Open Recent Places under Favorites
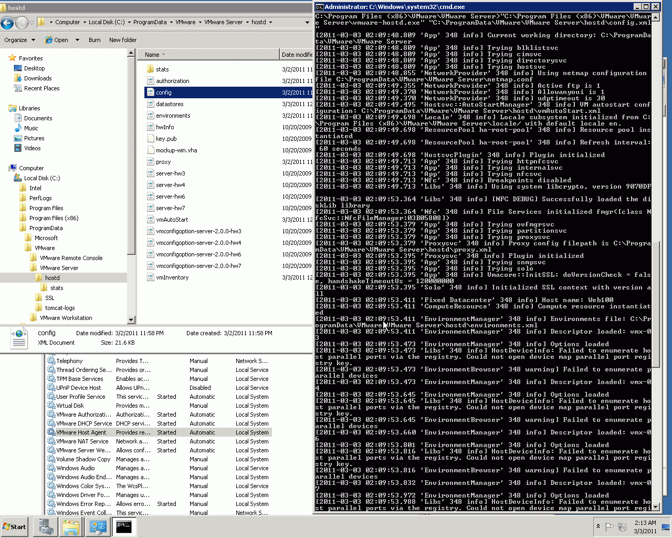Screen dimensions: 672x538 coord(42,88)
